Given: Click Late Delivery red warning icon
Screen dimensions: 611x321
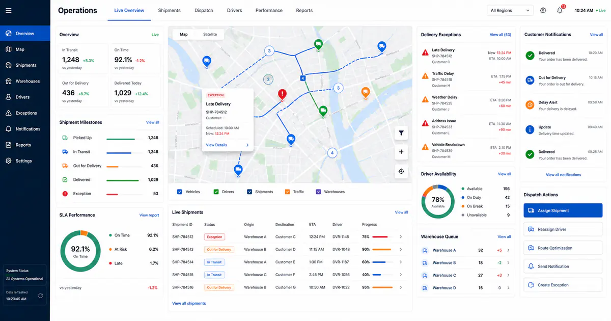Looking at the screenshot, I should pos(425,52).
